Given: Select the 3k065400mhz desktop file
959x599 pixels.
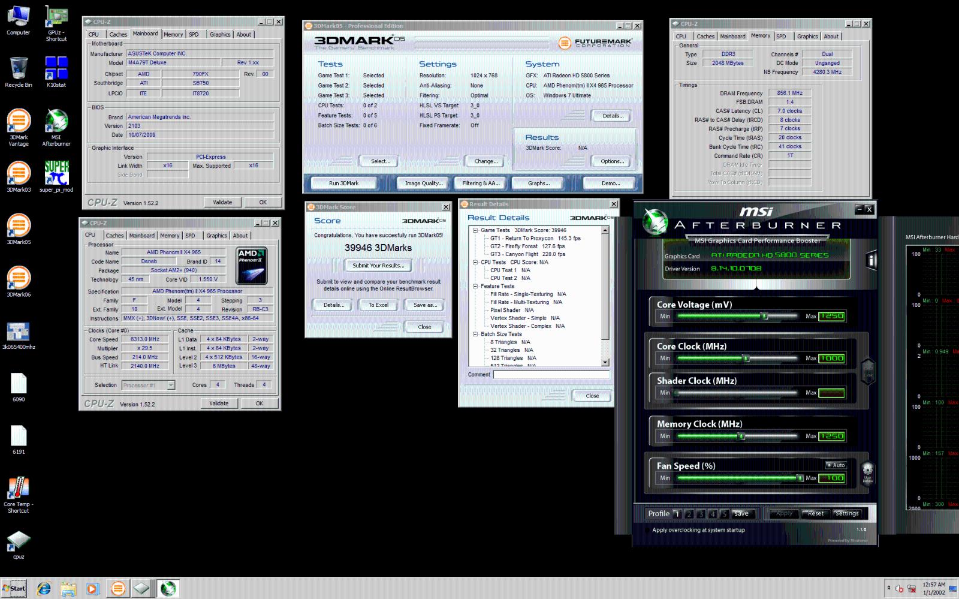Looking at the screenshot, I should (19, 336).
